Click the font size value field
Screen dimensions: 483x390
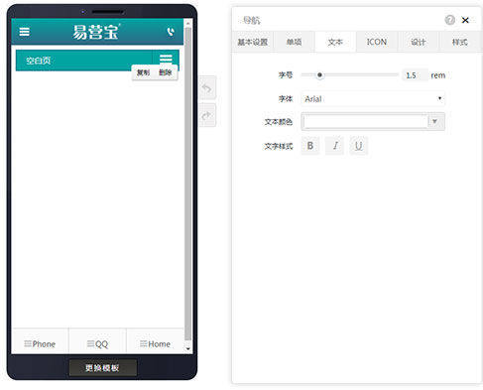(x=415, y=75)
